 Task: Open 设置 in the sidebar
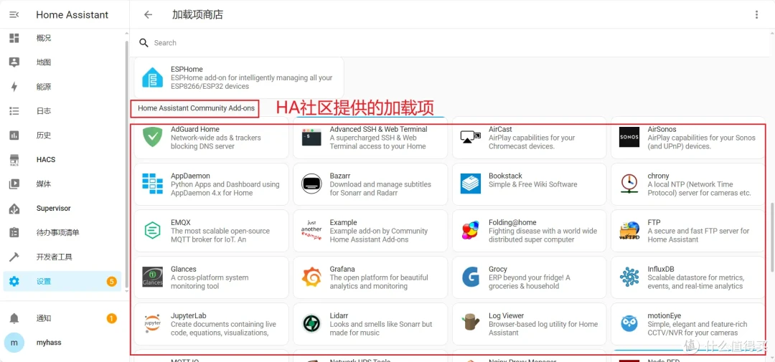62,282
